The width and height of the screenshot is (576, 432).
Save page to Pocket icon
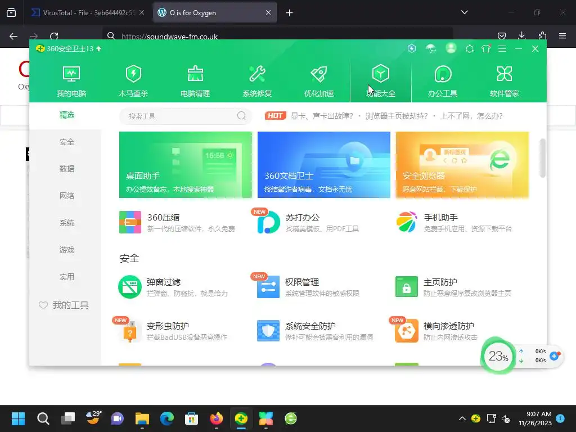click(x=501, y=35)
